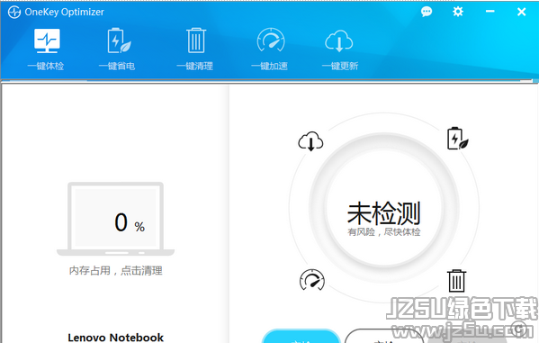Click the 内存占用，点击清理 text

pos(115,271)
